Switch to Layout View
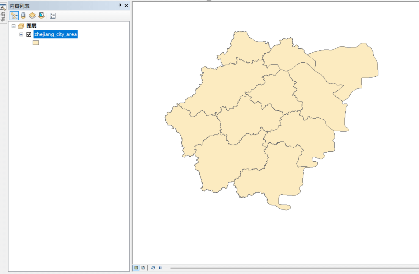The image size is (419, 274). click(143, 268)
